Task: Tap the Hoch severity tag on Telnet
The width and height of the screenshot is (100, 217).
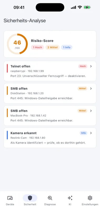Action: [x=83, y=66]
